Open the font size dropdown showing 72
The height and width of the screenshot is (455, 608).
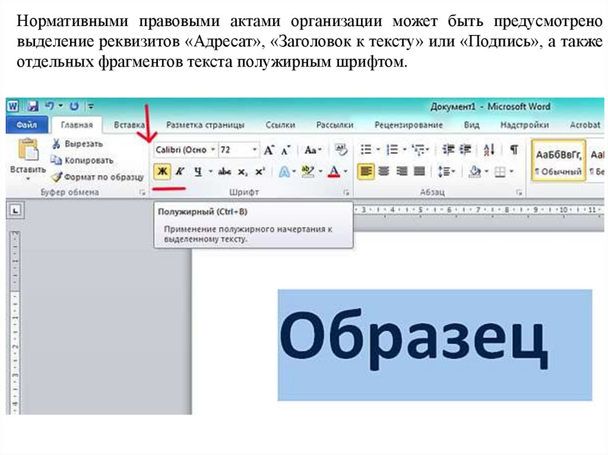point(255,149)
